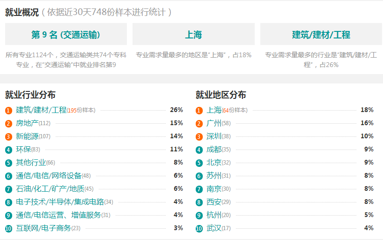Open the 杭州 region link
The image size is (383, 240).
[x=214, y=215]
